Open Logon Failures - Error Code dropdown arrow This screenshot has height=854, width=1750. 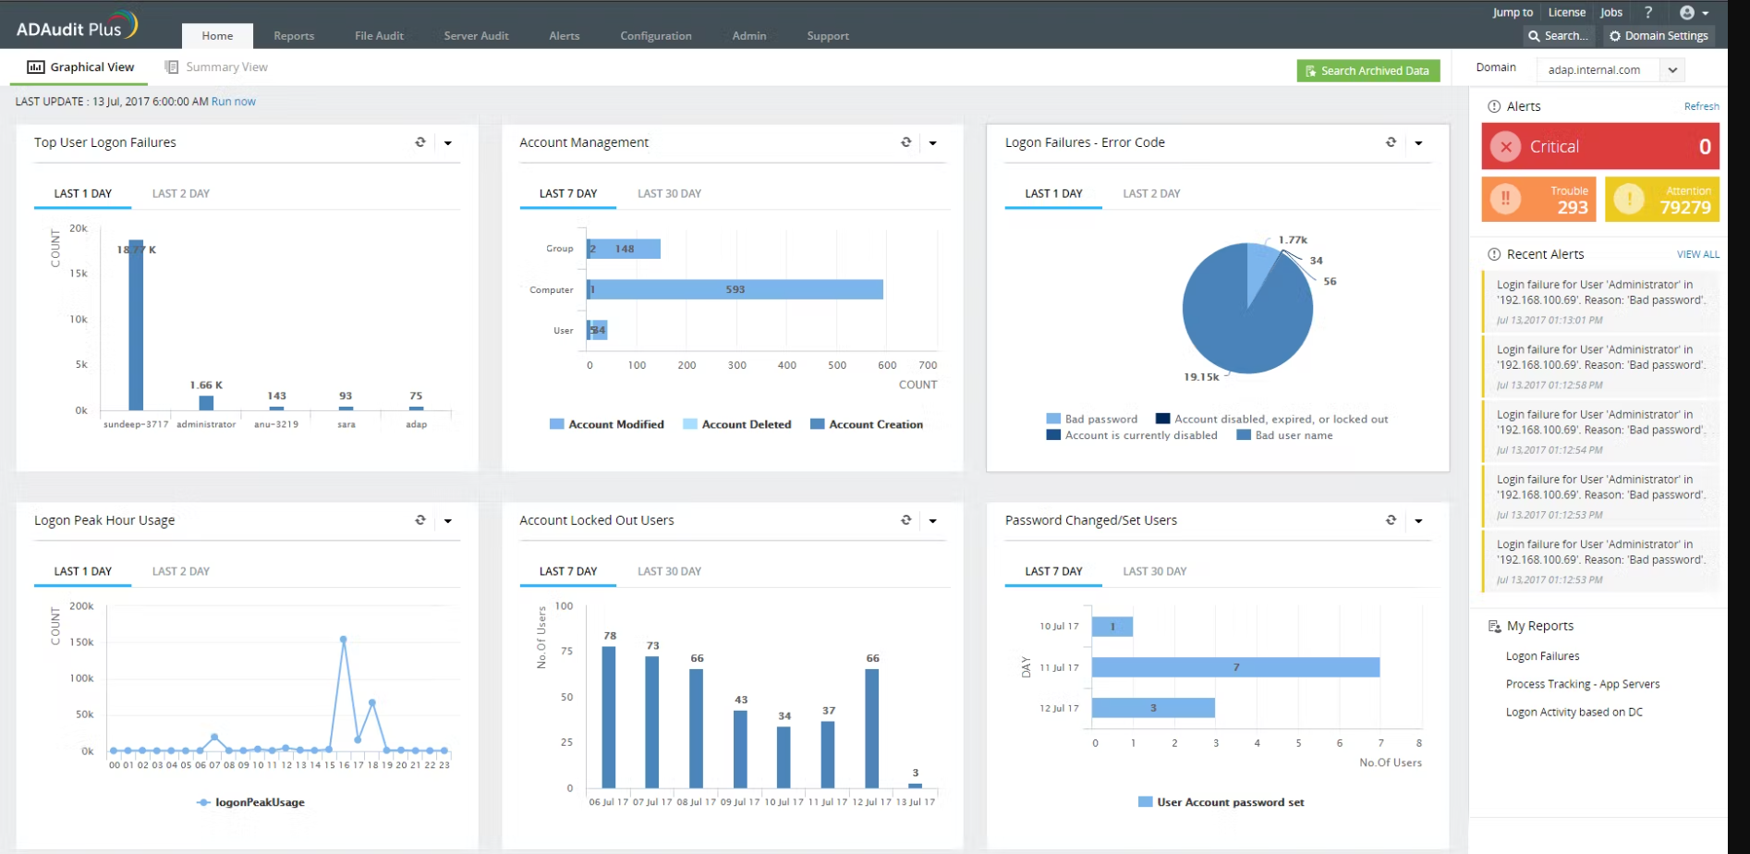click(1418, 143)
